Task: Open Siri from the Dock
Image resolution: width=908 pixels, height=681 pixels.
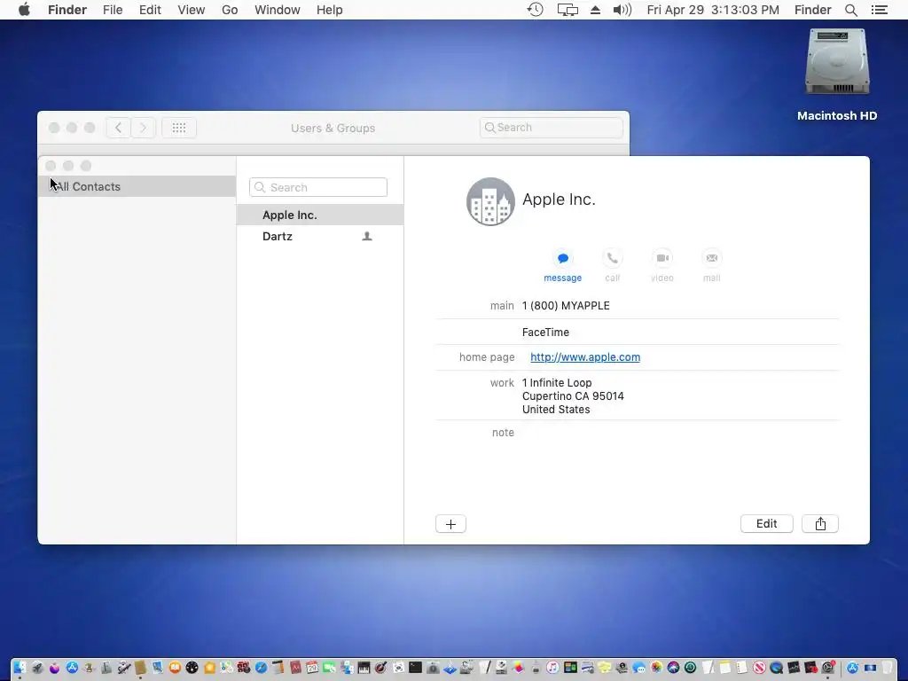Action: click(x=673, y=668)
